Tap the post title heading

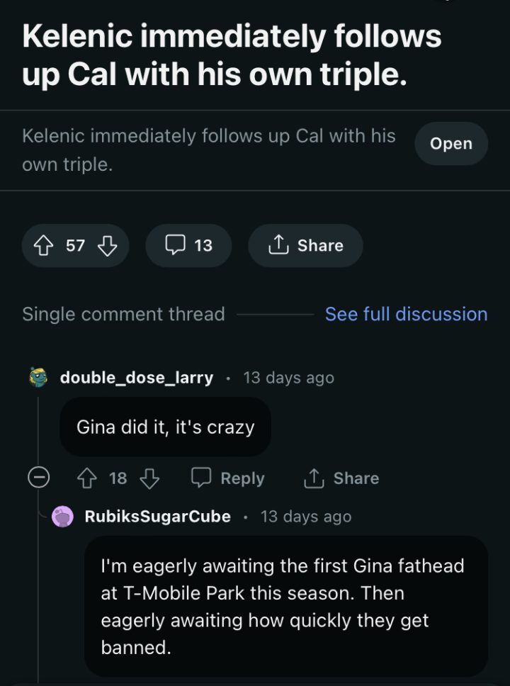click(x=232, y=55)
